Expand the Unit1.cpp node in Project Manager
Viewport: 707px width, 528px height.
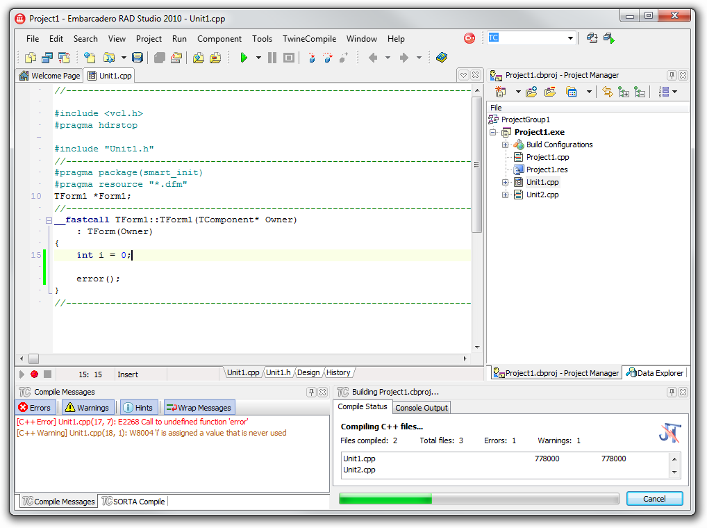coord(505,182)
